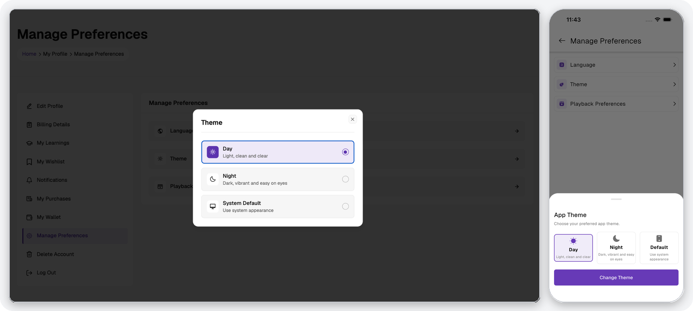
Task: Click the purple sun icon in Day option
Action: pos(213,152)
